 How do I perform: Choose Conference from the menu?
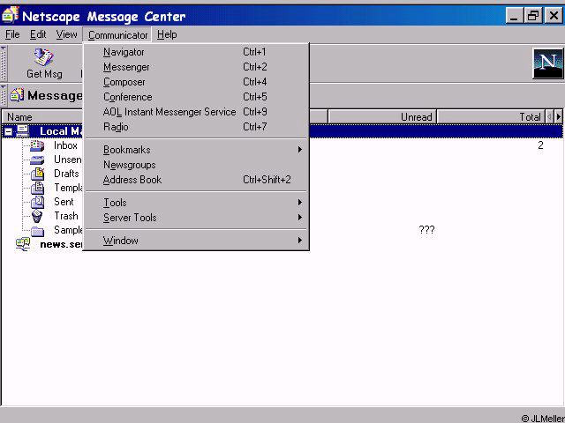196,97
